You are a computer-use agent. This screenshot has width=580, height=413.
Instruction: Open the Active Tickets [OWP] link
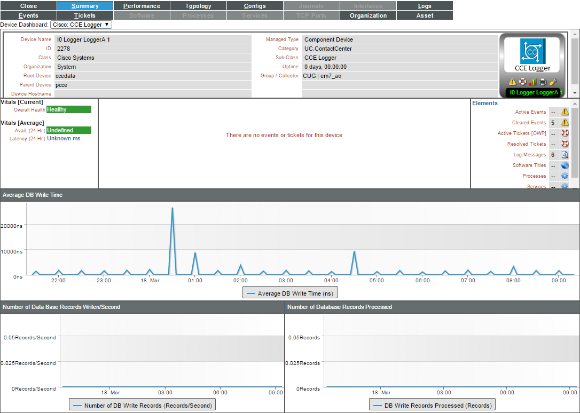pyautogui.click(x=522, y=133)
